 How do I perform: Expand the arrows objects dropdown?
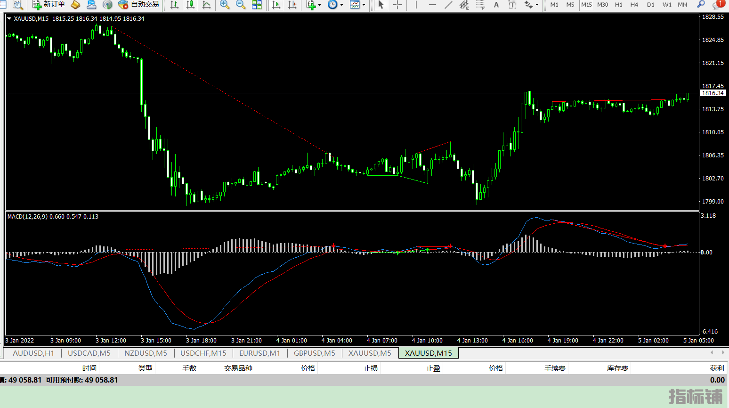click(537, 5)
